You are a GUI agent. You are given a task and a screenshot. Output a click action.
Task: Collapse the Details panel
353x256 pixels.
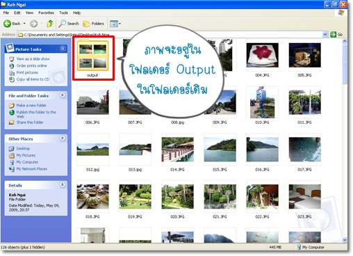pyautogui.click(x=63, y=185)
